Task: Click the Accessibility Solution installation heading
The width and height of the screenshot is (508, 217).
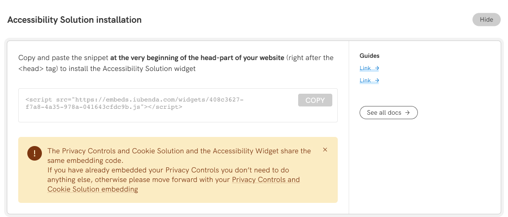Action: coord(75,20)
